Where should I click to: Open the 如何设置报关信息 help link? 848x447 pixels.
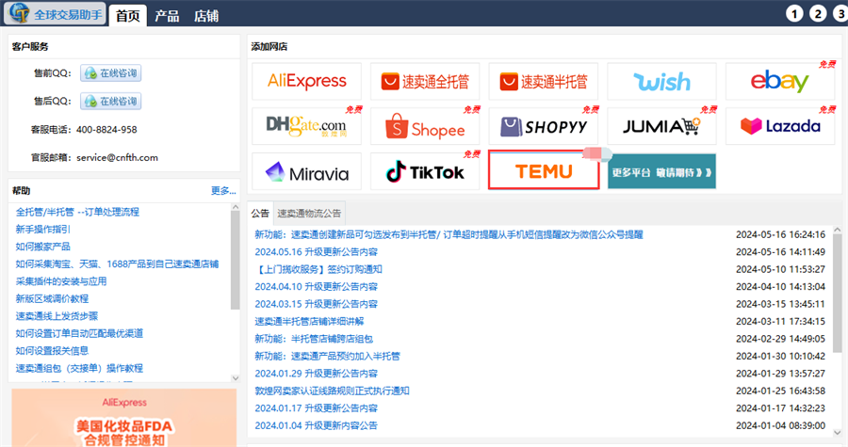(x=52, y=350)
